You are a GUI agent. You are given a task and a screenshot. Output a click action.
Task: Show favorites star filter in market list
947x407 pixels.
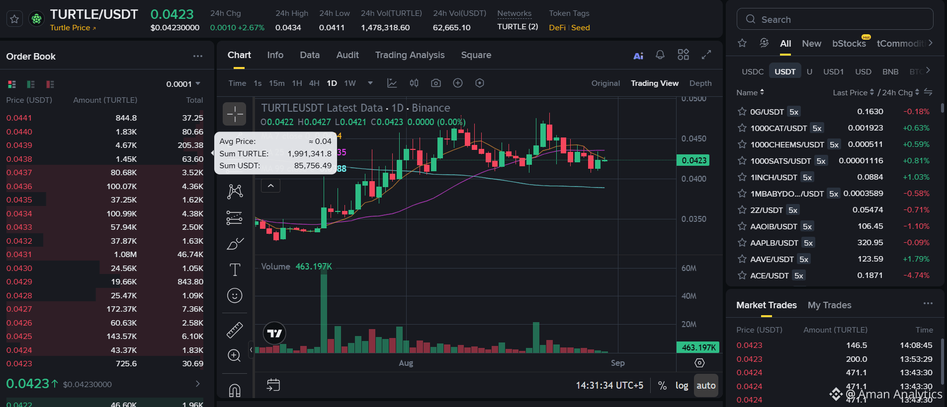(742, 43)
